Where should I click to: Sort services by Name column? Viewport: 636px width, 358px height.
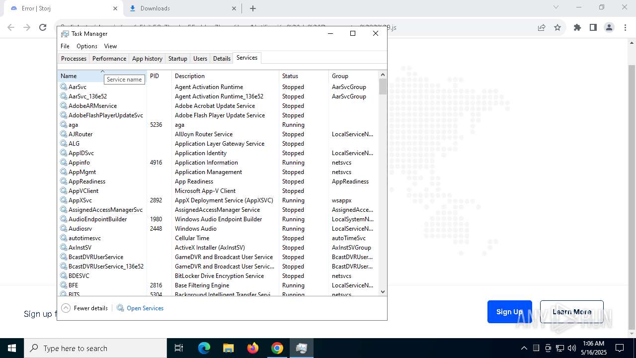pos(102,76)
